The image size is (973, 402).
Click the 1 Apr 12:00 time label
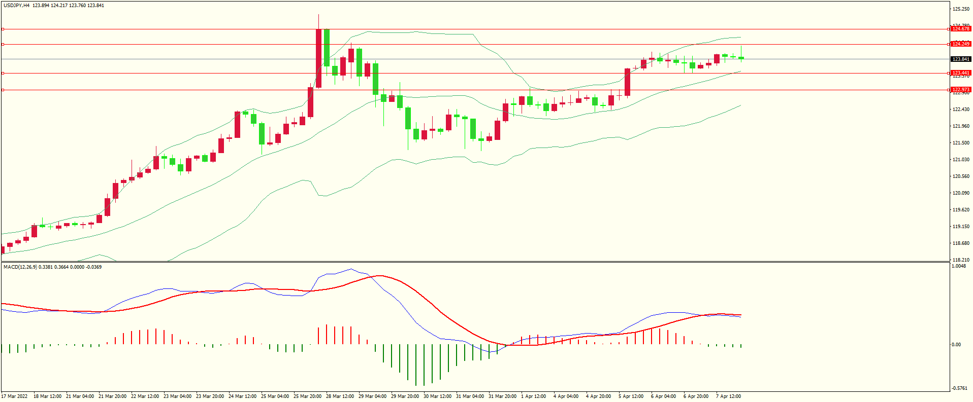(x=534, y=396)
